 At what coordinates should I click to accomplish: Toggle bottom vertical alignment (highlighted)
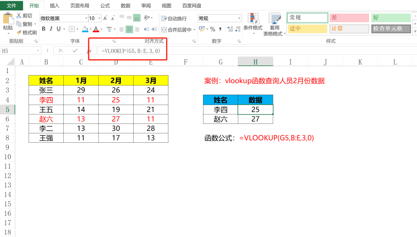137,18
